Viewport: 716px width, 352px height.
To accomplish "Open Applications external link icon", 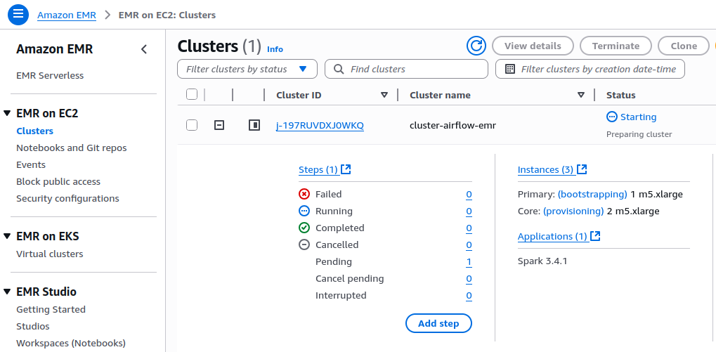I will [596, 237].
